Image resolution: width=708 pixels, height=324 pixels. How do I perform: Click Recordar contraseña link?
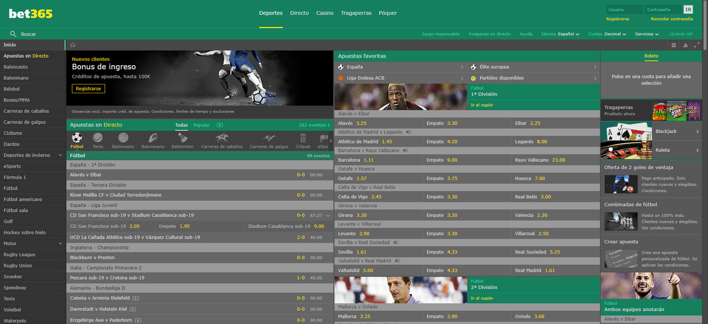coord(671,19)
